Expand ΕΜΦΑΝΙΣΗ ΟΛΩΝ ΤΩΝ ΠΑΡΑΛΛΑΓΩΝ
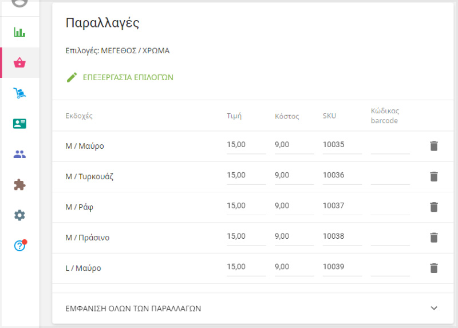Viewport: 458px width, 328px height. (x=252, y=309)
